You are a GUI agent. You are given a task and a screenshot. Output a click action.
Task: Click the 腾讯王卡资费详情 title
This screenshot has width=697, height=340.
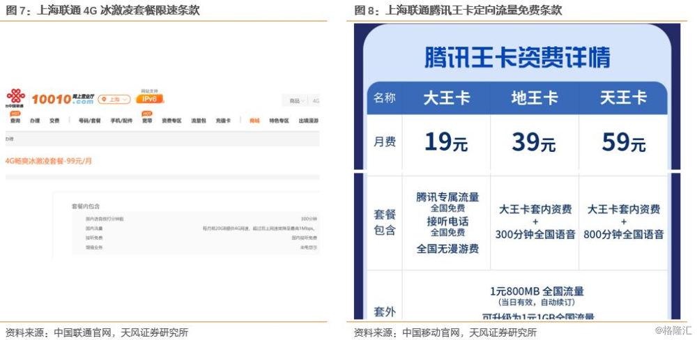(517, 57)
